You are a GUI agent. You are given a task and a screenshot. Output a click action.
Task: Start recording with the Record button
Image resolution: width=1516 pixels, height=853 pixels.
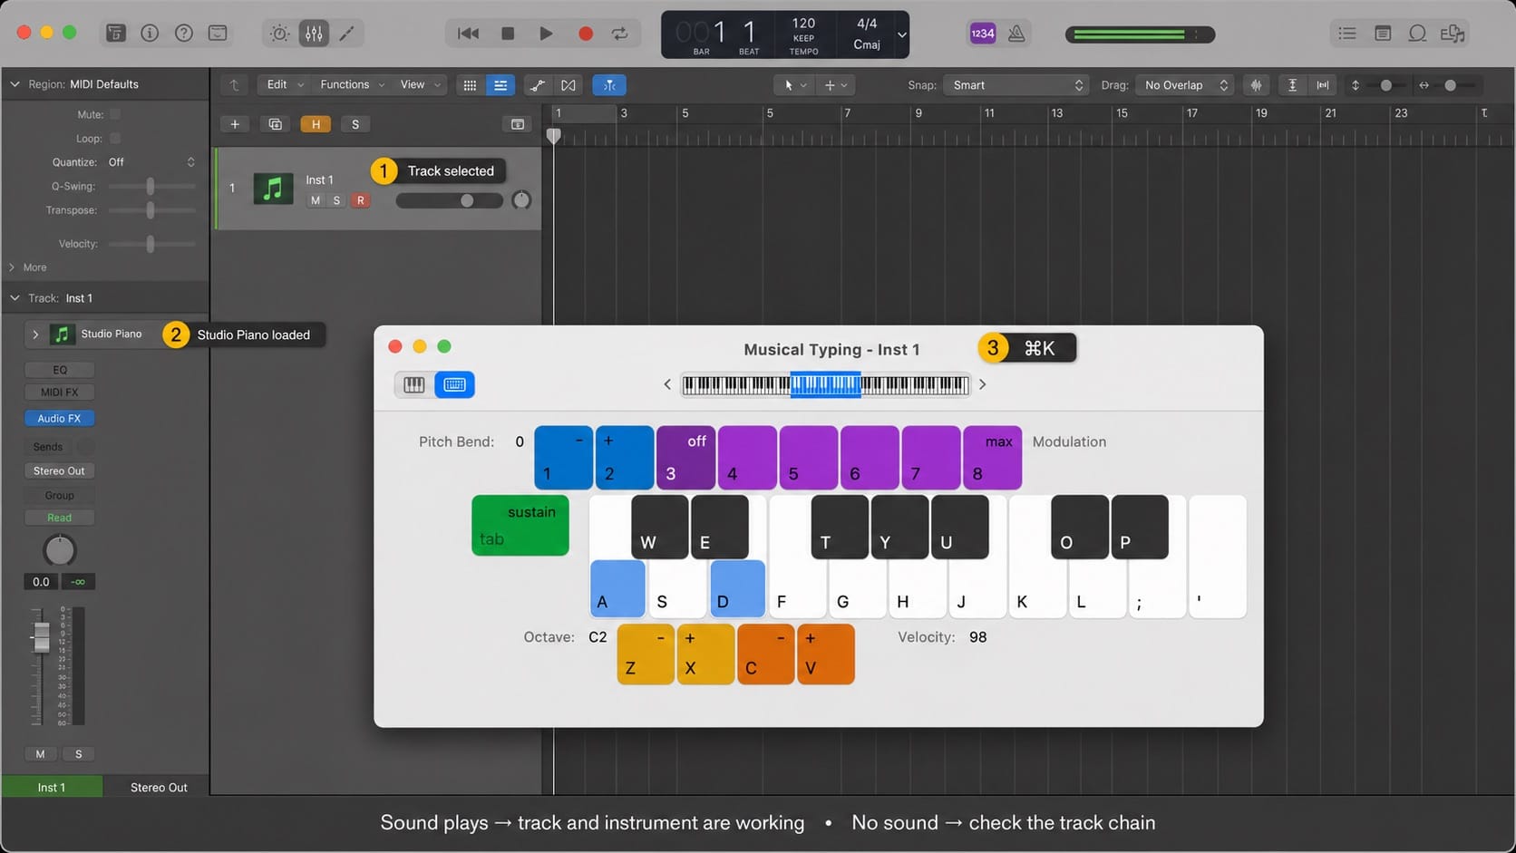click(x=585, y=34)
